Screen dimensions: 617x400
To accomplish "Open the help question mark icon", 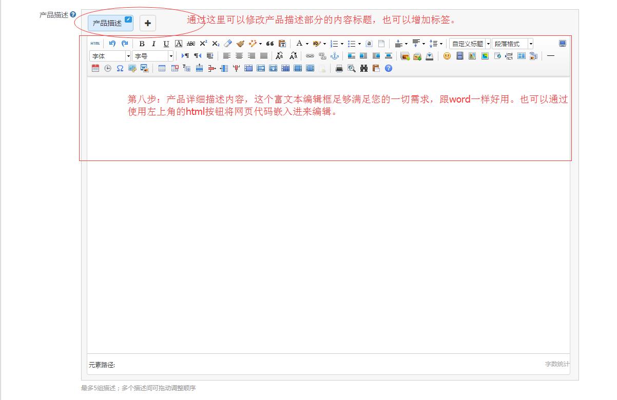I will coord(389,68).
